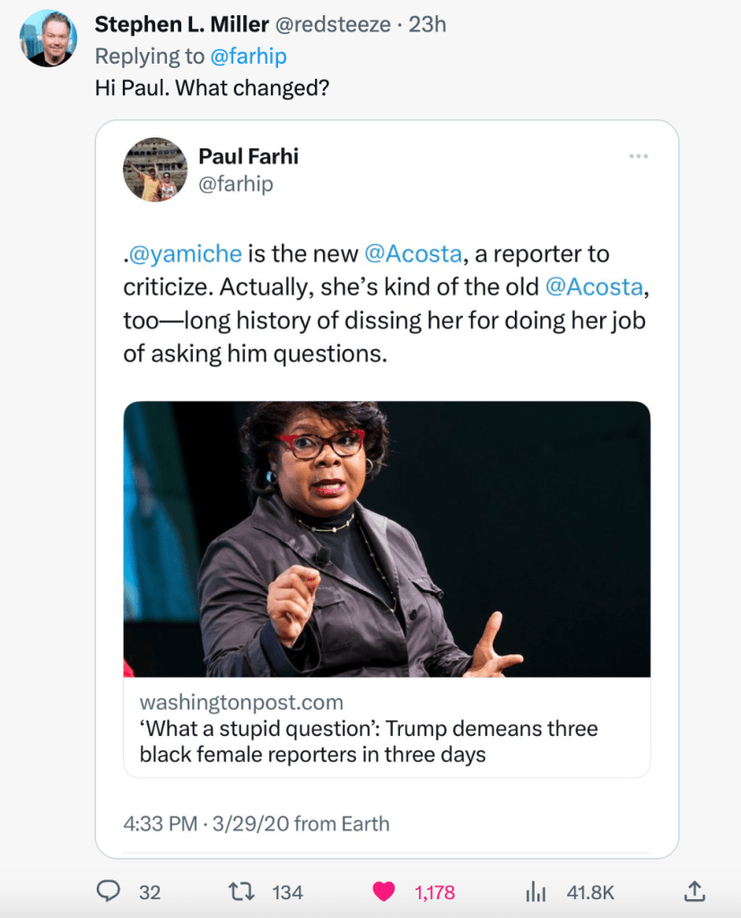Screen dimensions: 741x918
Task: Open the views analytics bar icon
Action: 536,891
